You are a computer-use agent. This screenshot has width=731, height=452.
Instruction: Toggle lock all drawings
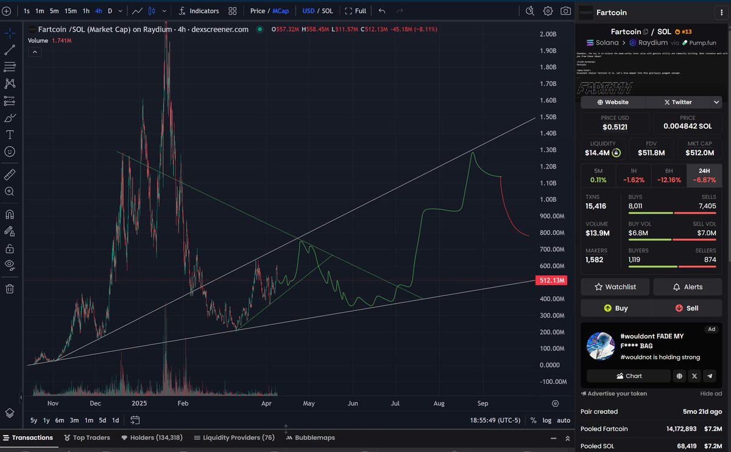click(10, 248)
